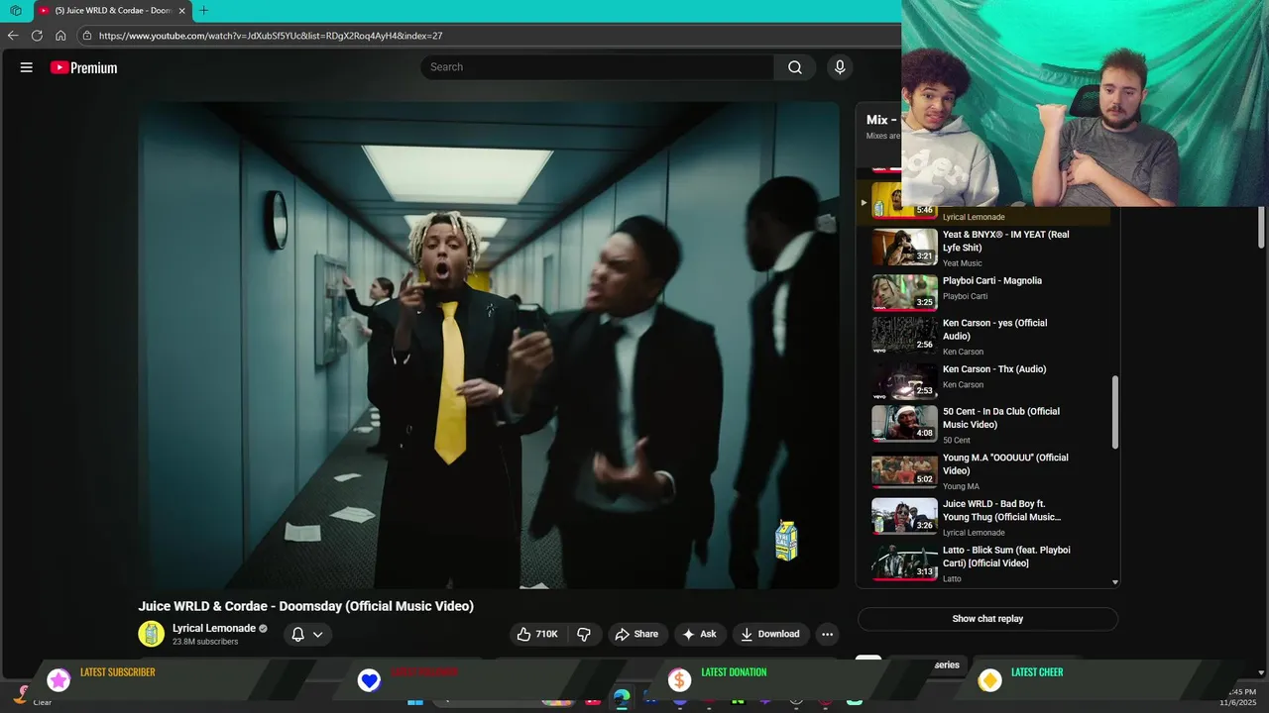Click the Latest Donation dollar icon
Image resolution: width=1269 pixels, height=713 pixels.
click(679, 679)
